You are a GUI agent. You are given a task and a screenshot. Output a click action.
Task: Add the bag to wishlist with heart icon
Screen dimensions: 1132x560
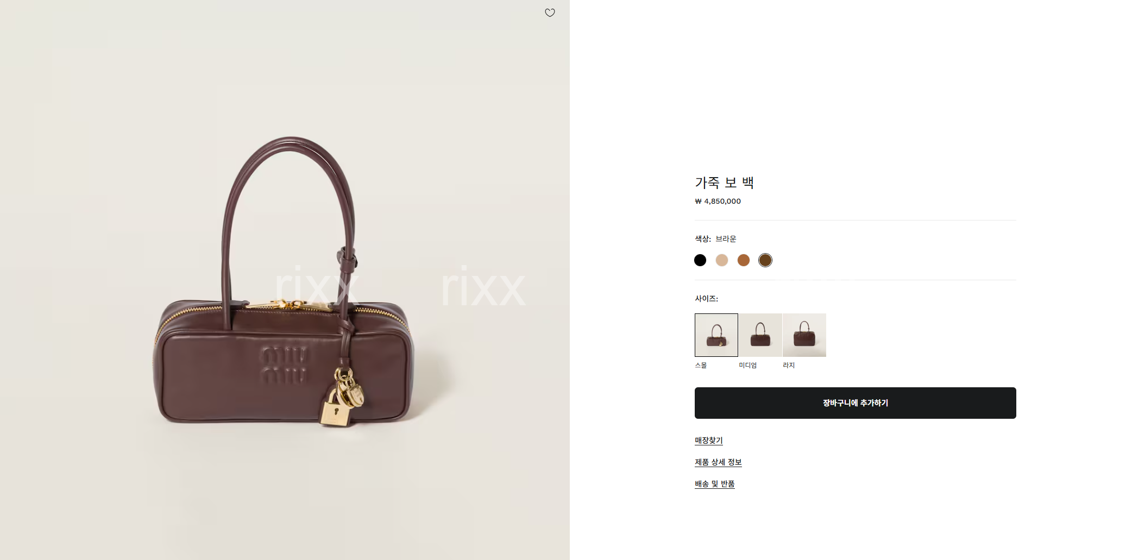tap(550, 12)
